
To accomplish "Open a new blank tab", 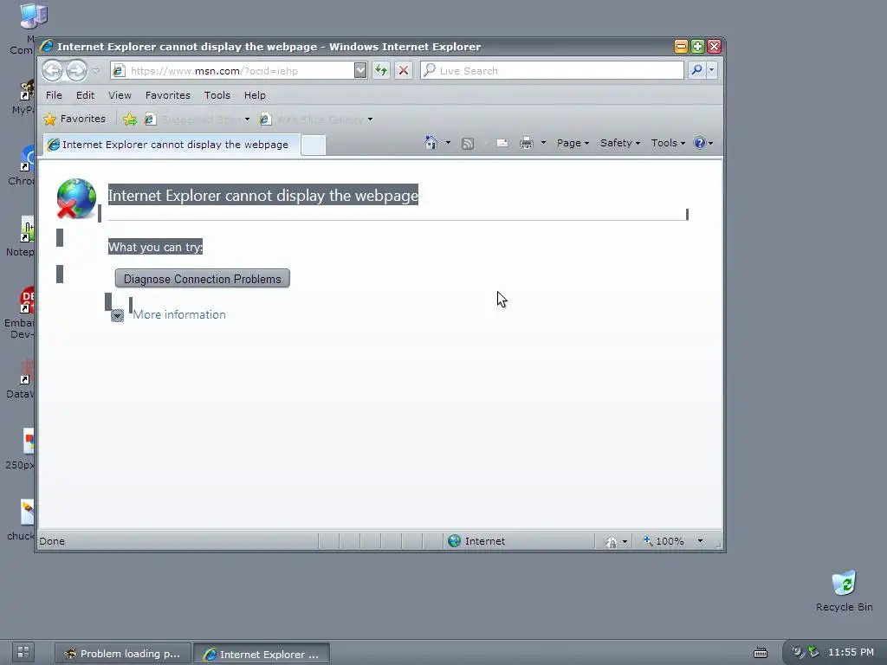I will click(313, 145).
